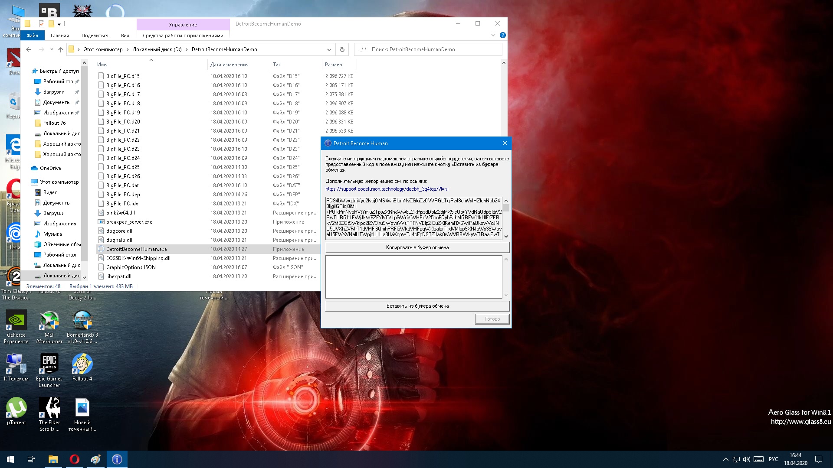The height and width of the screenshot is (468, 833).
Task: Open MSI Afterburner desktop shortcut
Action: coord(49,326)
